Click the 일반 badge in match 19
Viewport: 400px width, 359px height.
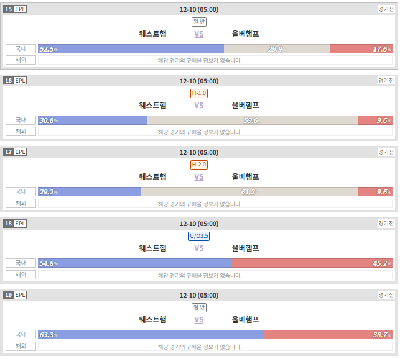(199, 307)
